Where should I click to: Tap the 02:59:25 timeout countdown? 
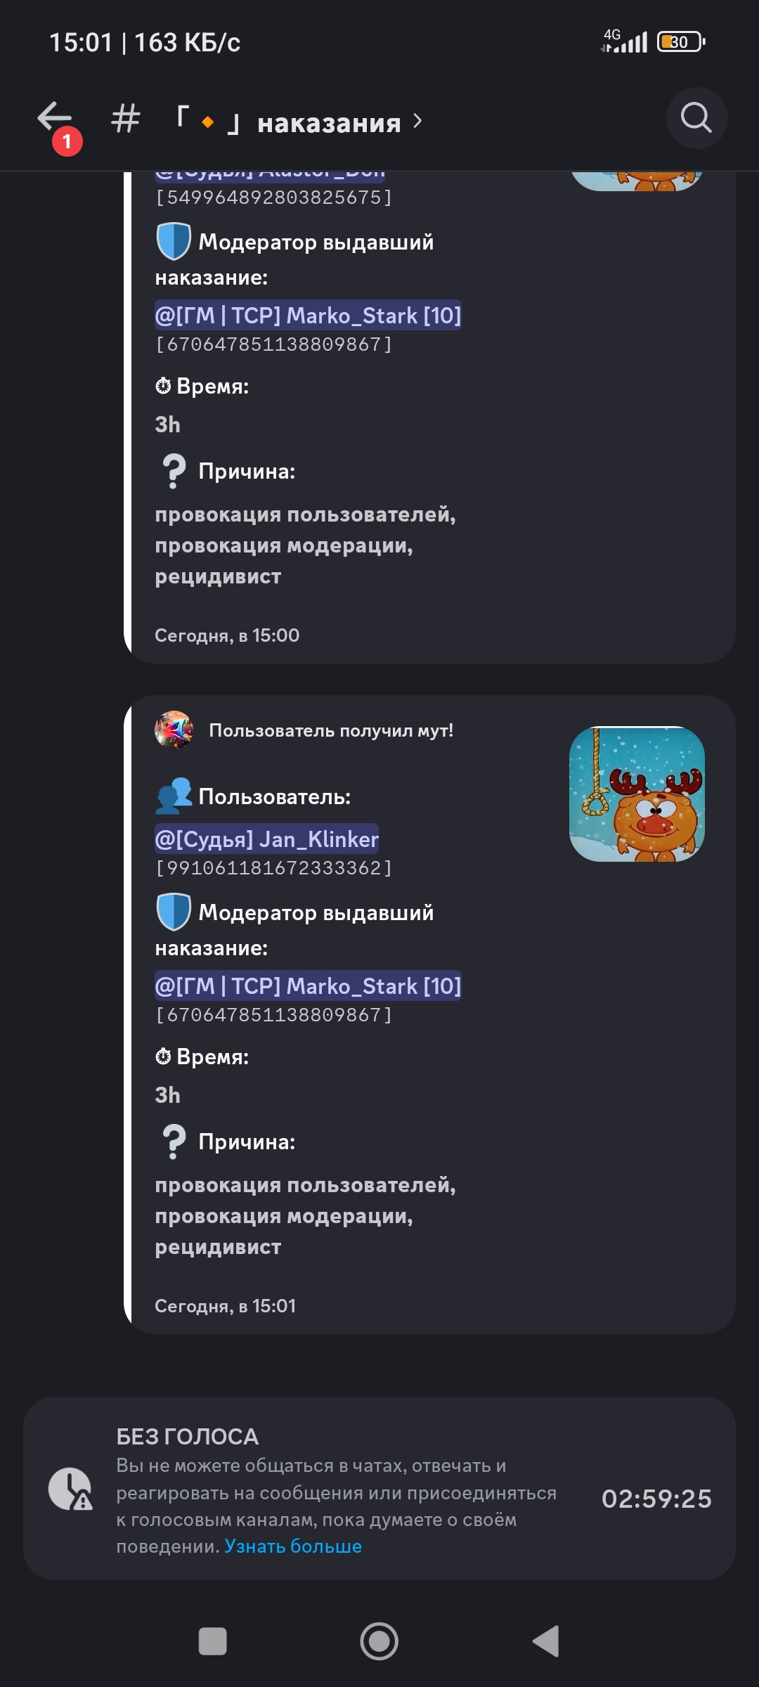656,1499
